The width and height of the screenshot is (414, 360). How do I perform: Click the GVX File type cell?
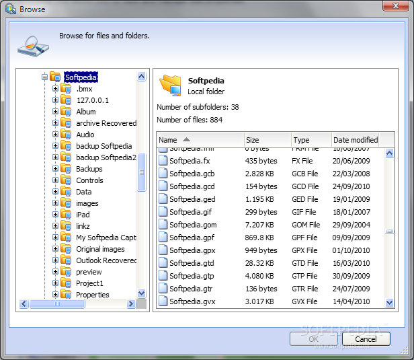coord(304,301)
